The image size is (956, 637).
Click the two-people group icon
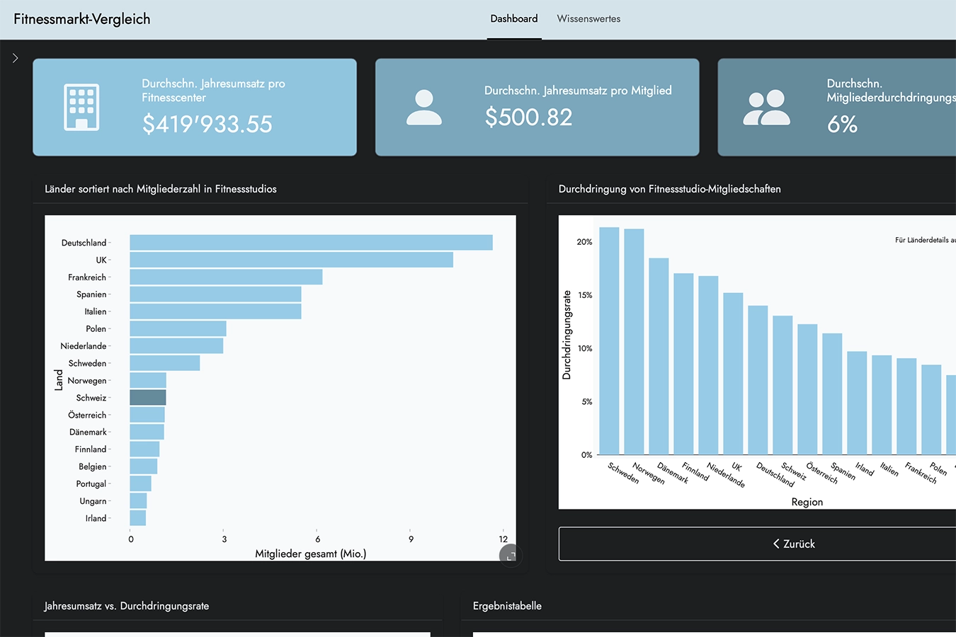point(766,108)
